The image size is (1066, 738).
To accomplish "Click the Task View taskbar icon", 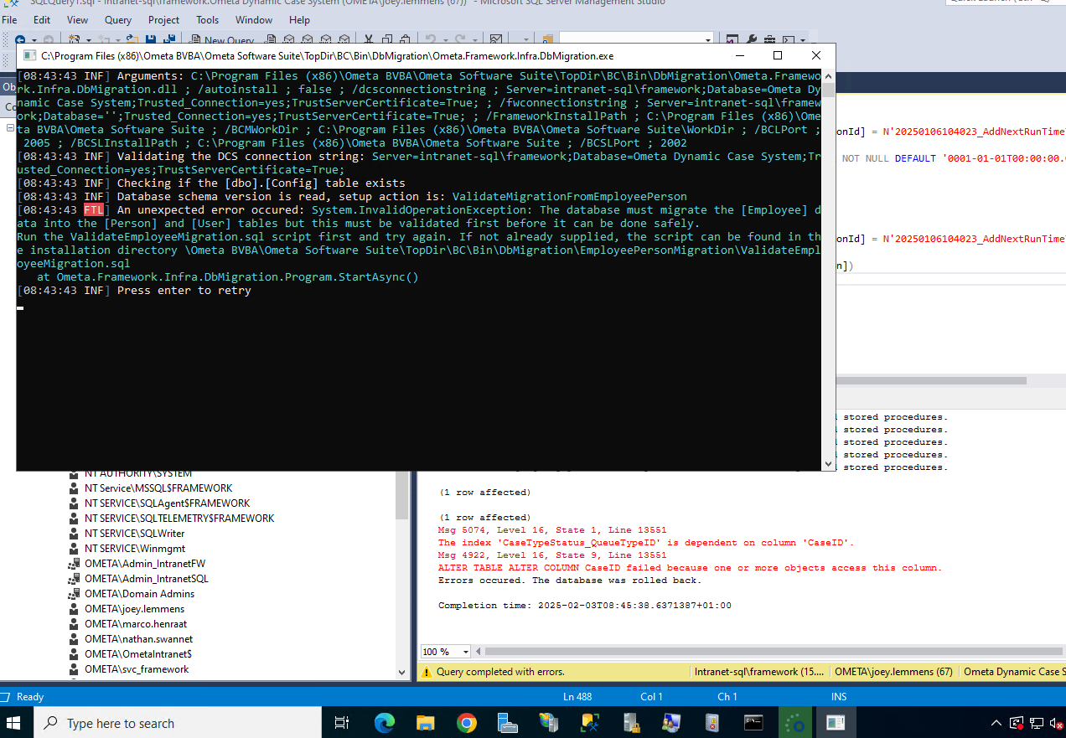I will pyautogui.click(x=342, y=722).
